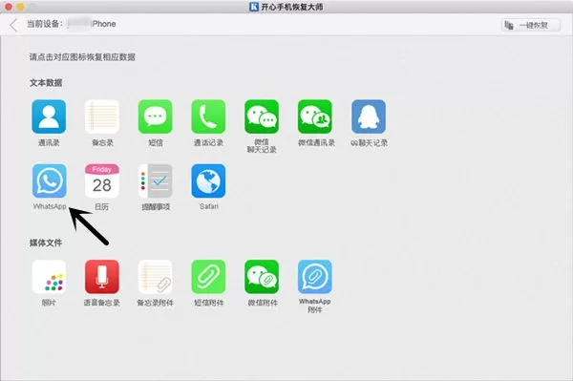The height and width of the screenshot is (381, 573).
Task: Open the Safari recovery icon
Action: click(x=208, y=180)
